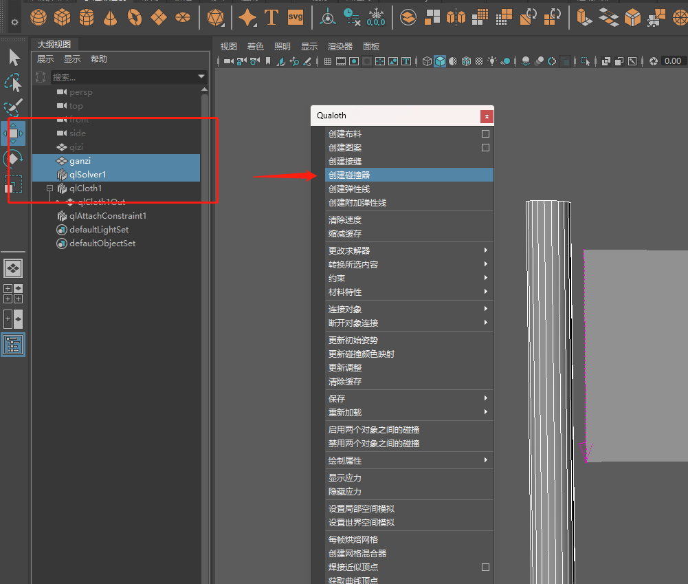
Task: Click the viewport select camera icon
Action: coord(229,61)
